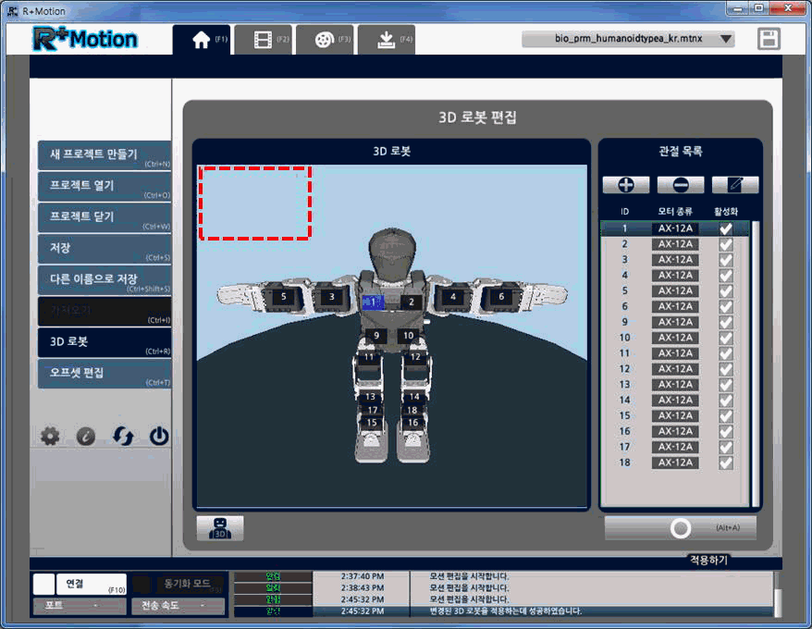Toggle the activation checkbox for ID 9
Viewport: 812px width, 629px height.
[x=726, y=322]
